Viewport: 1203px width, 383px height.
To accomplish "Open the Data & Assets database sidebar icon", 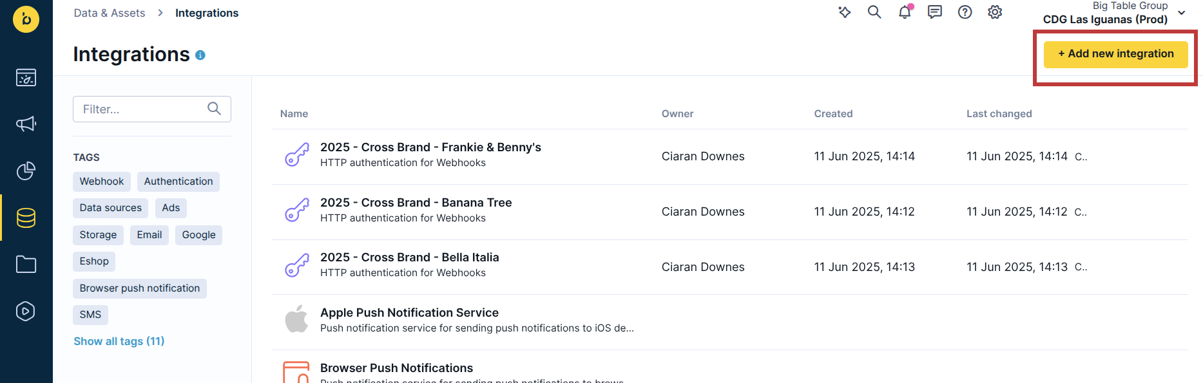I will click(x=26, y=218).
